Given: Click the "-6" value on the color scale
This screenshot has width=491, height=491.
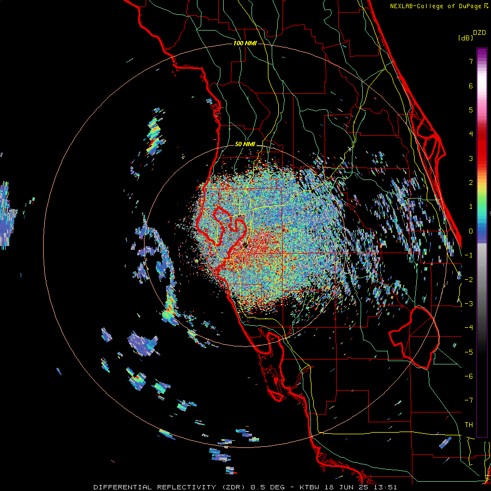Looking at the screenshot, I should click(469, 376).
